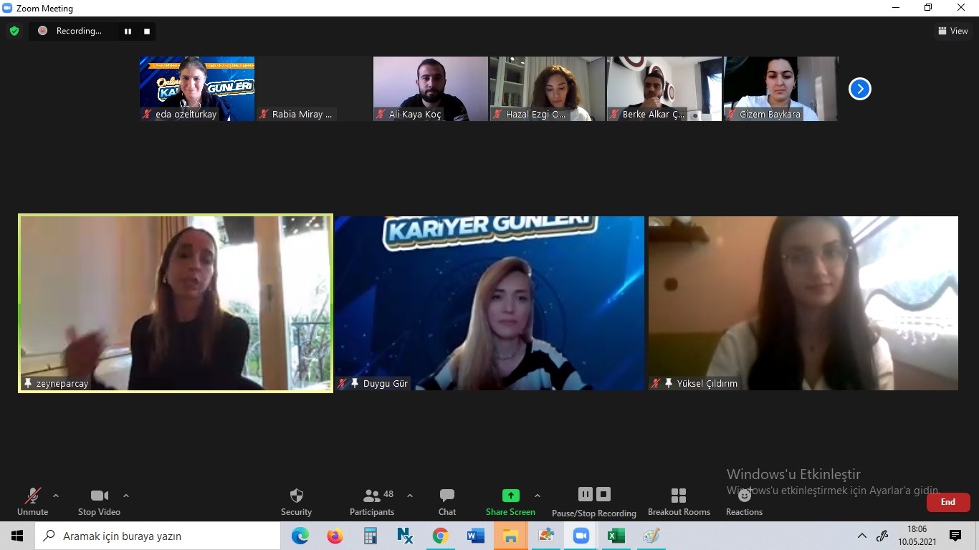Viewport: 979px width, 550px height.
Task: Click Duygu Gür pinned video tile
Action: [x=489, y=303]
